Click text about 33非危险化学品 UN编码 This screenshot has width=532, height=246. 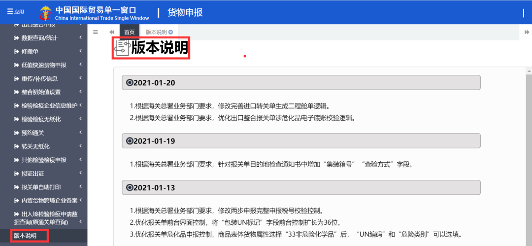coord(297,235)
